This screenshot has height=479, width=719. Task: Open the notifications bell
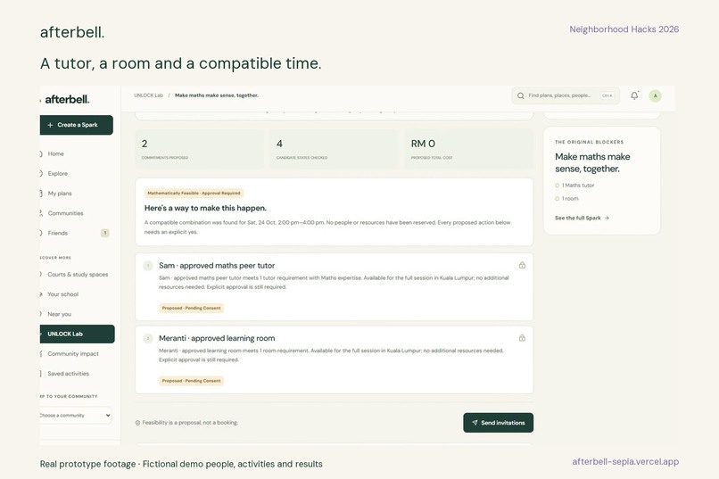pyautogui.click(x=634, y=95)
